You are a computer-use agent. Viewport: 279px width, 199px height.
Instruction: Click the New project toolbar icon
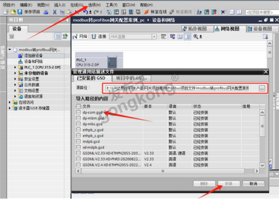pos(6,12)
